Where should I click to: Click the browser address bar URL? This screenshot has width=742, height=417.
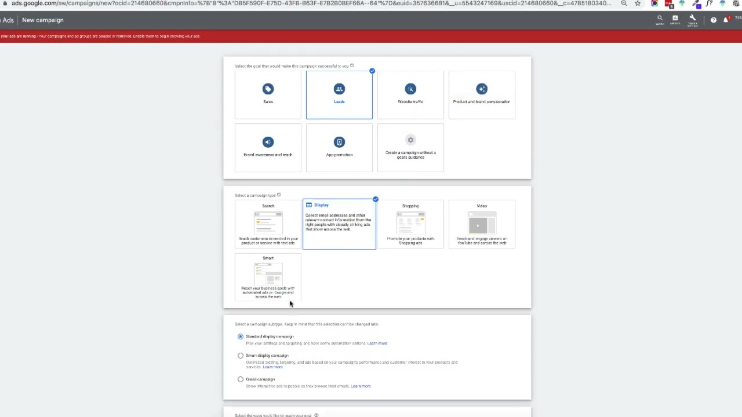(x=311, y=3)
